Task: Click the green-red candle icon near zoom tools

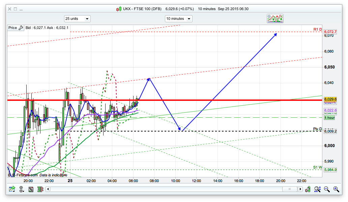Action: click(308, 189)
